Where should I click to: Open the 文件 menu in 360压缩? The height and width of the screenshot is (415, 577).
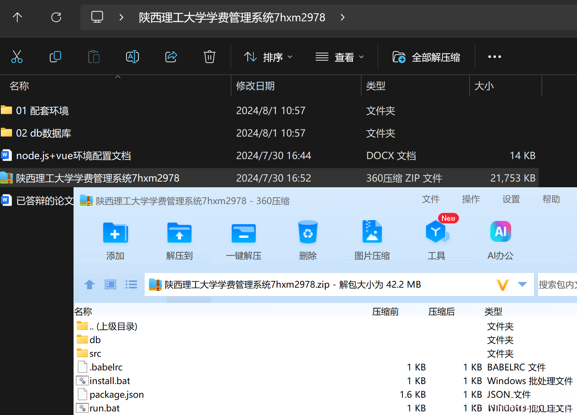tap(431, 199)
